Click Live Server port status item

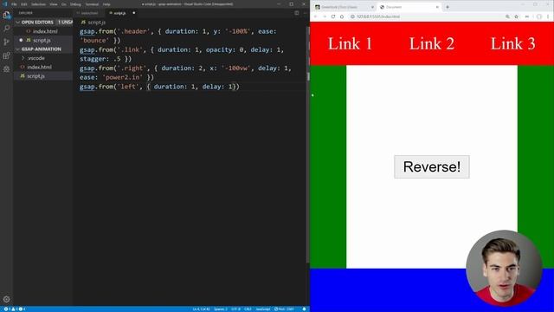(285, 309)
